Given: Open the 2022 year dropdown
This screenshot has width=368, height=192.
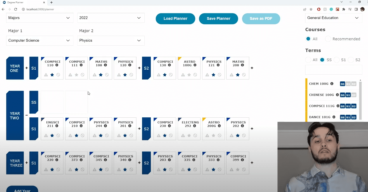Looking at the screenshot, I should [x=111, y=18].
